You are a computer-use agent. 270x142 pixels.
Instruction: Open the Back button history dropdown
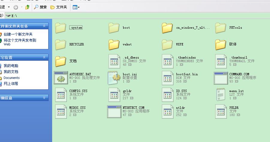[9, 7]
